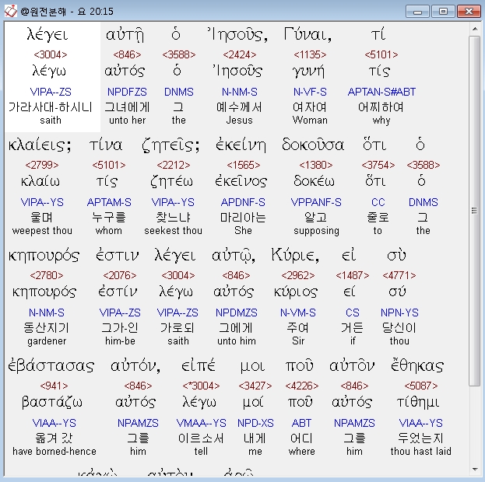Click the Greek word ἔθηκας

(417, 366)
